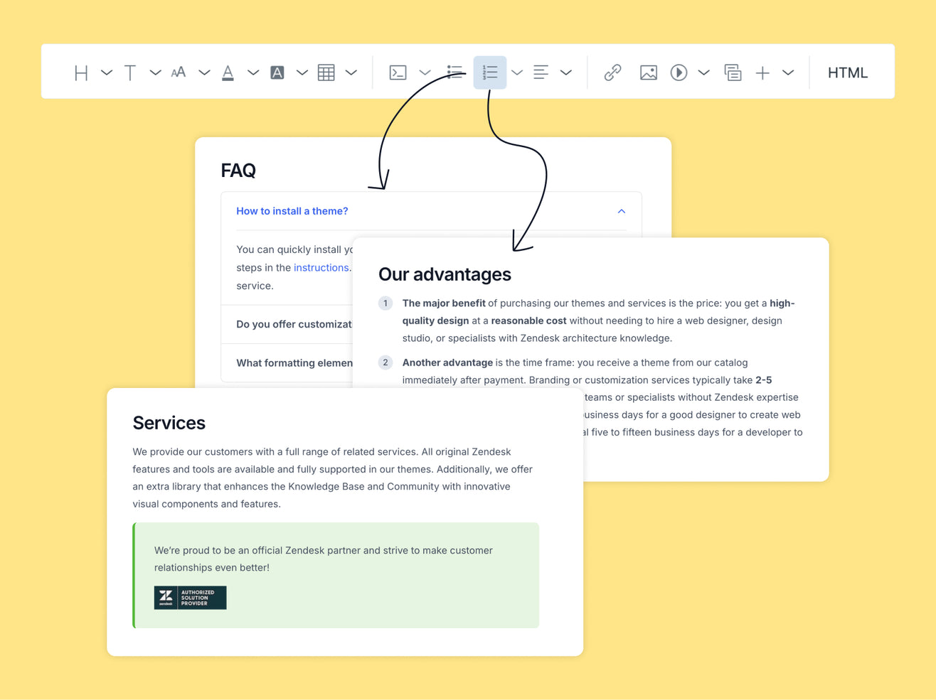Open the font size tool

pos(179,72)
